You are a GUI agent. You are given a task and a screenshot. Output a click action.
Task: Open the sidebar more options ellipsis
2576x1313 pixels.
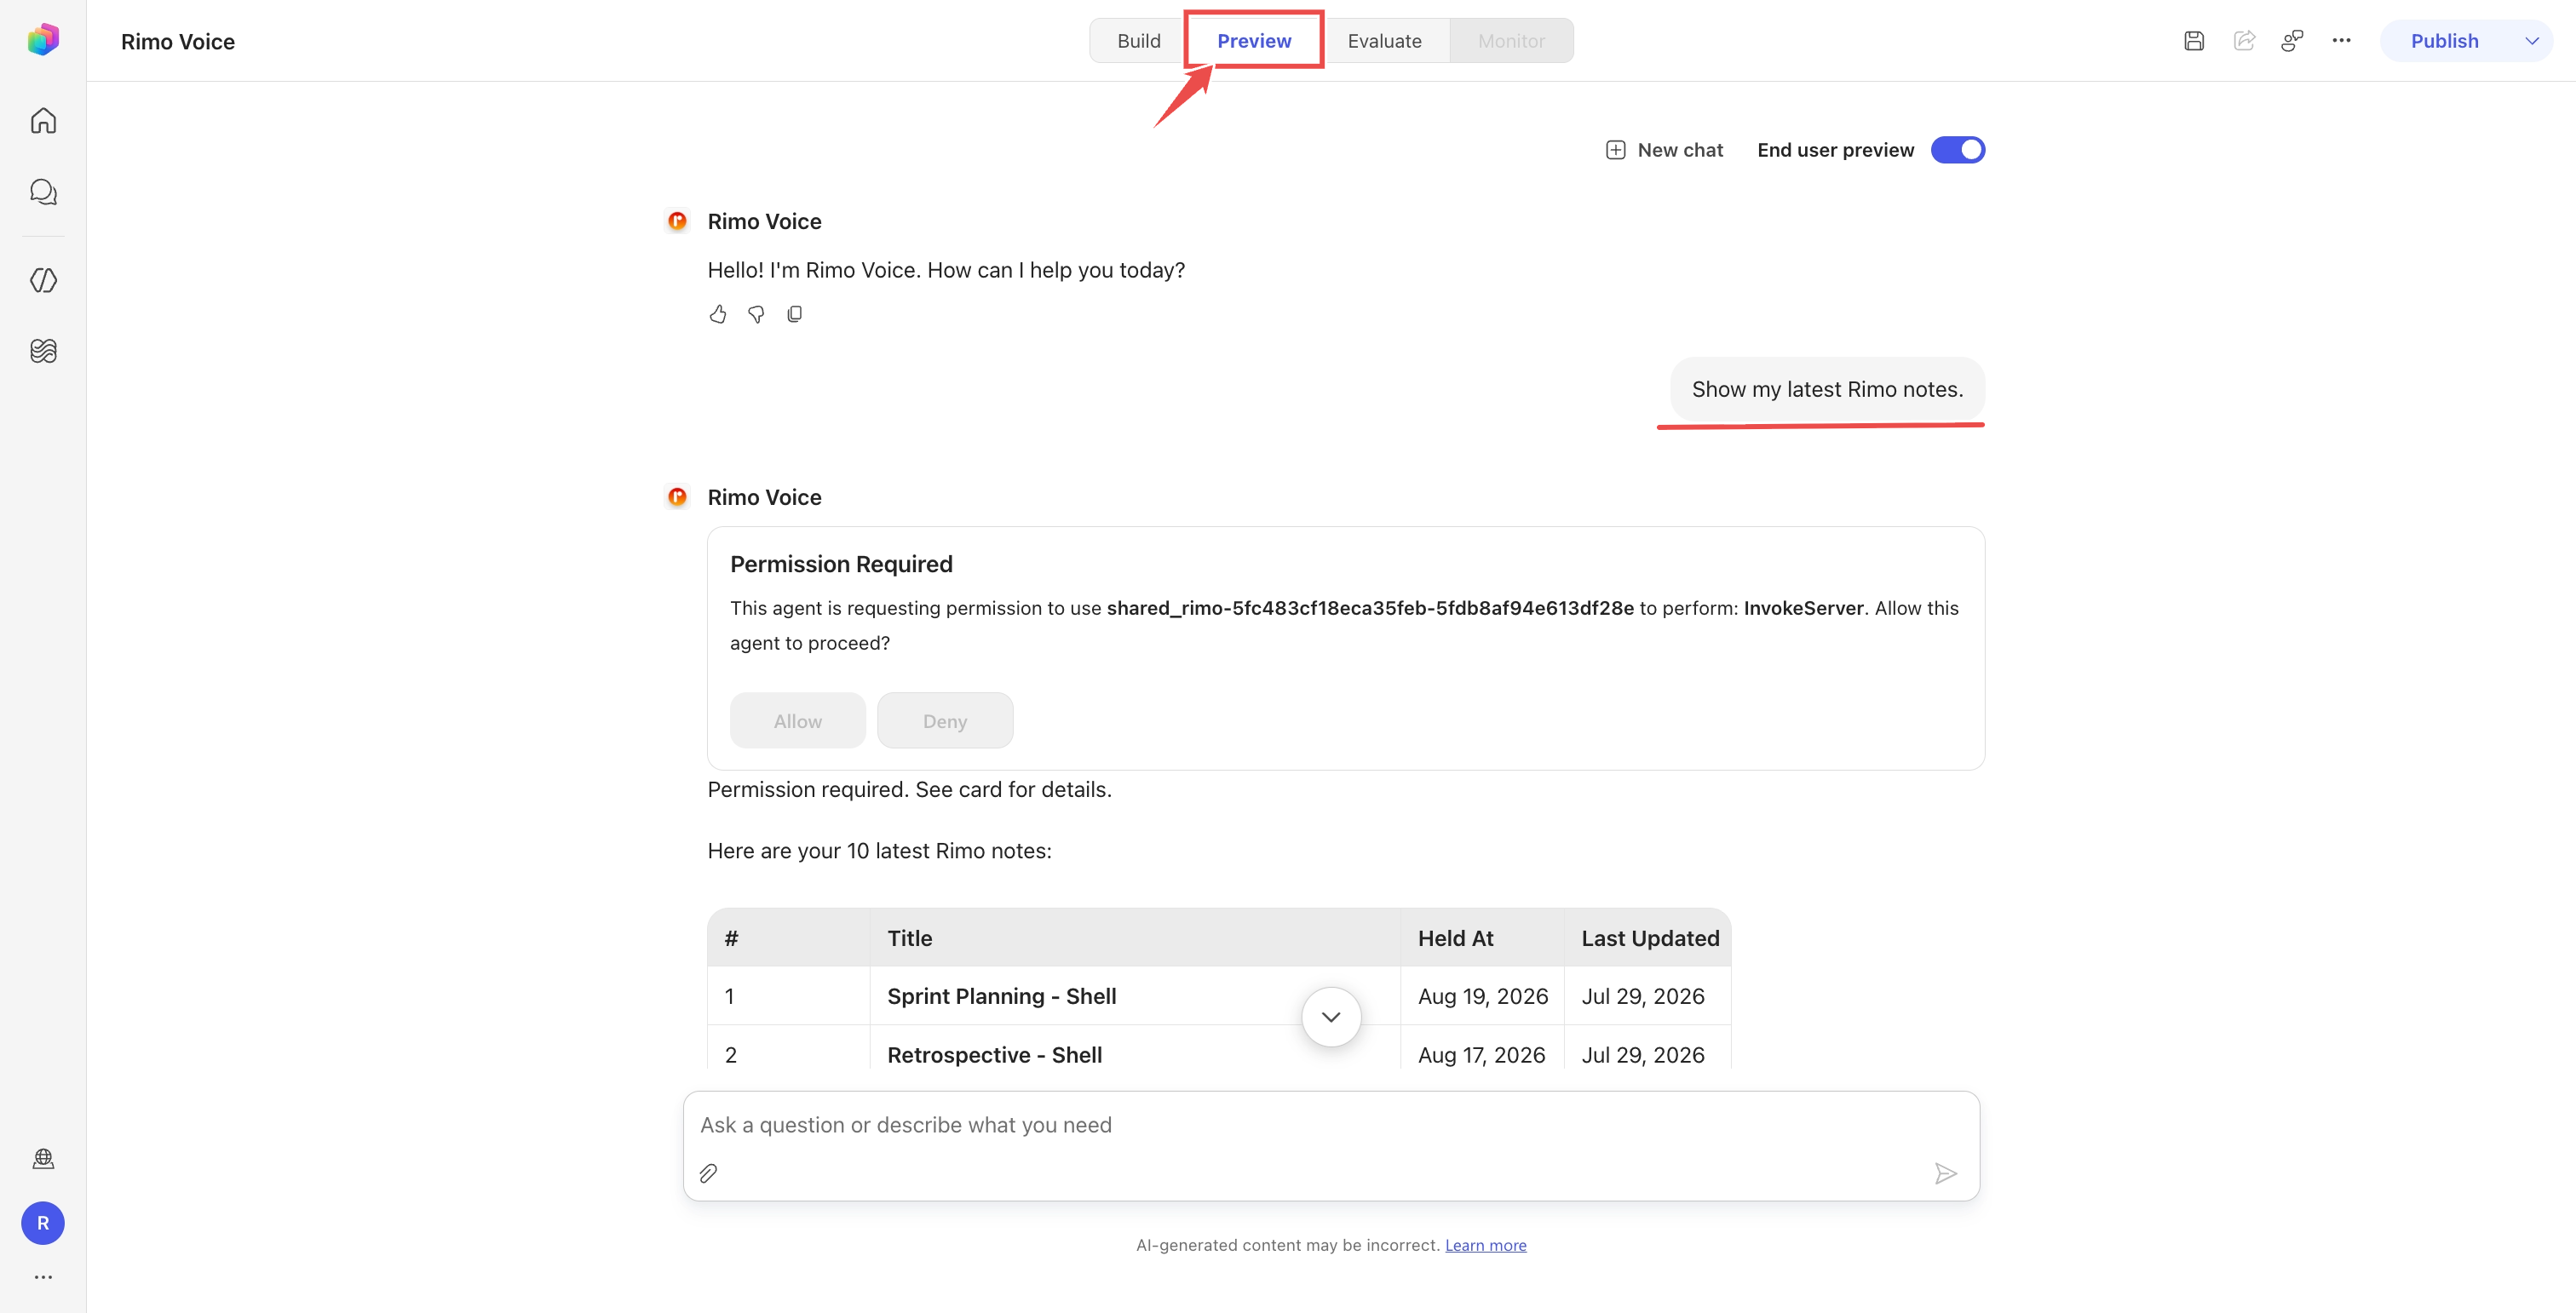43,1277
